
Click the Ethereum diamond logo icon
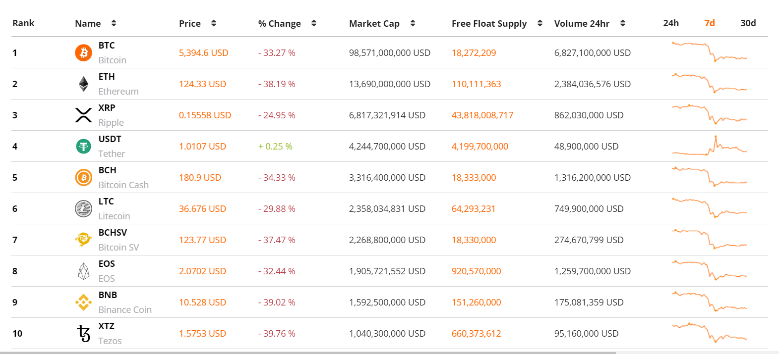tap(83, 84)
